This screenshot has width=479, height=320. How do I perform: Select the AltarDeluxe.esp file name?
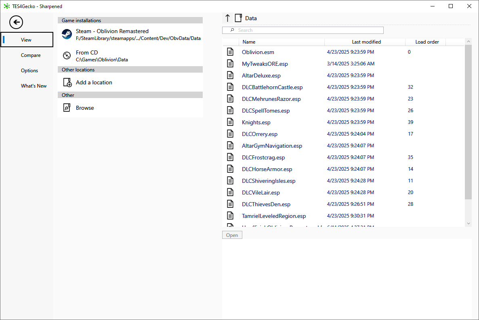[x=261, y=75]
